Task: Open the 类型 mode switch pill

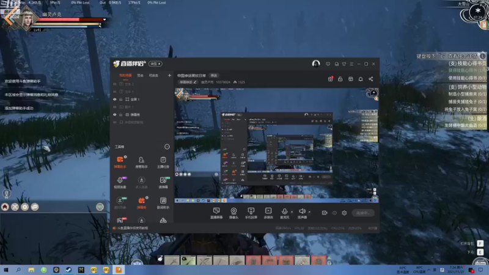Action: [155, 64]
